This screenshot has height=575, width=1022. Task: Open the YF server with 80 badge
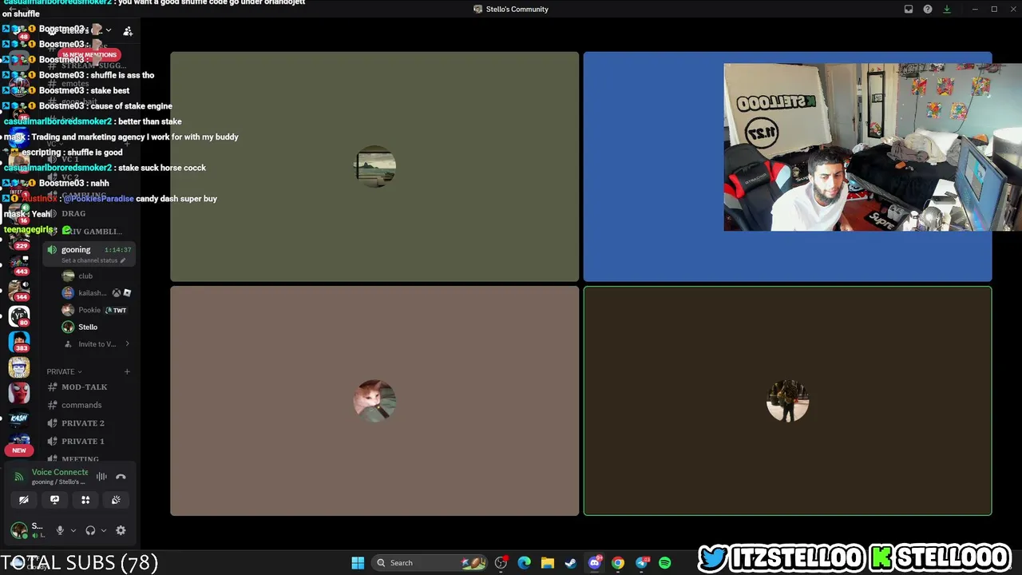pyautogui.click(x=19, y=316)
